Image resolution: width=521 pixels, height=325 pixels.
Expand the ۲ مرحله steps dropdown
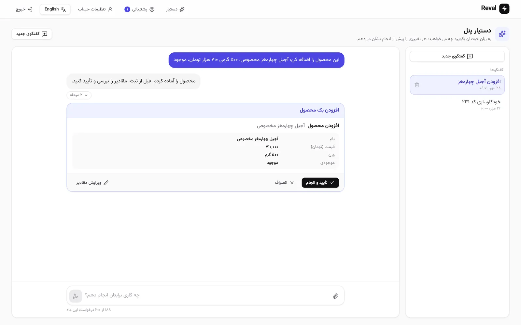click(x=79, y=95)
